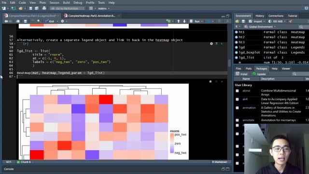Open the Addins dropdown
Screen dimensions: 309x174
(104, 9)
